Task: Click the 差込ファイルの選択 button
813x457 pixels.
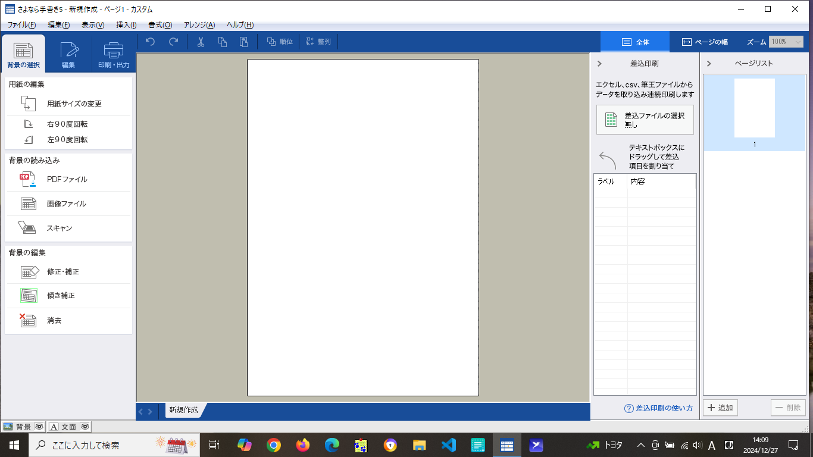Action: 645,120
